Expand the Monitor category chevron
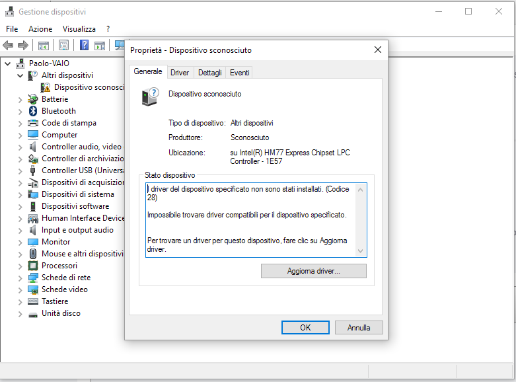Screen dimensions: 516x382 [20, 242]
